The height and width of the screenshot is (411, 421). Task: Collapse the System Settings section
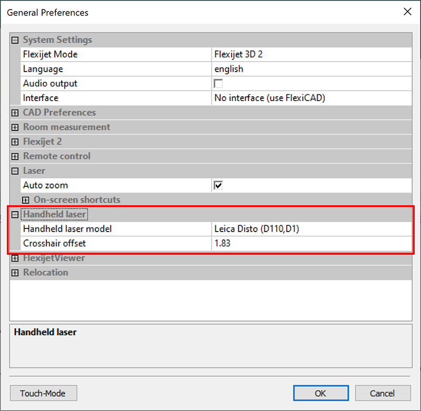(x=15, y=39)
